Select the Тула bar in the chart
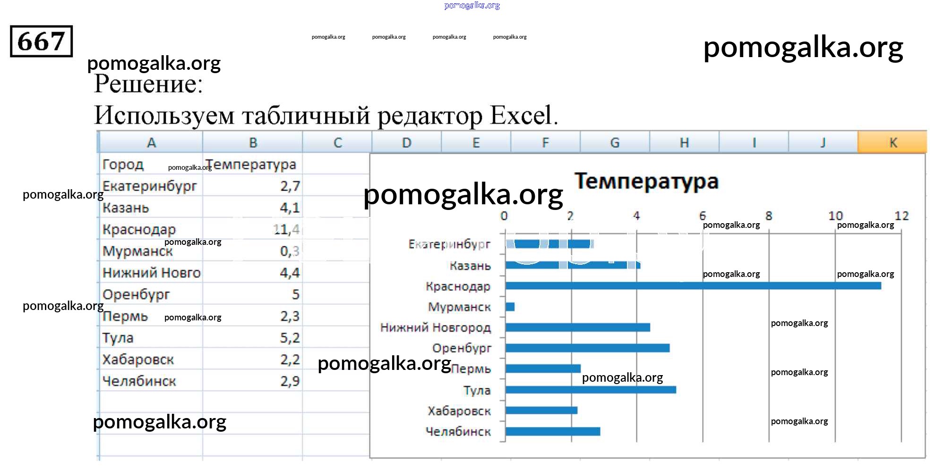Viewport: 943px width, 469px height. 591,390
